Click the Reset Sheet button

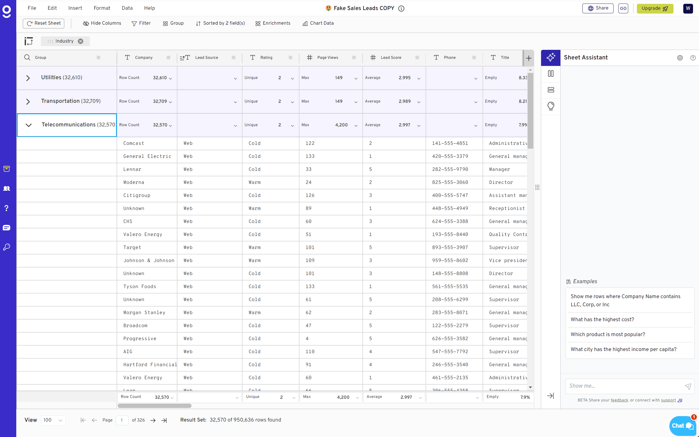click(44, 23)
